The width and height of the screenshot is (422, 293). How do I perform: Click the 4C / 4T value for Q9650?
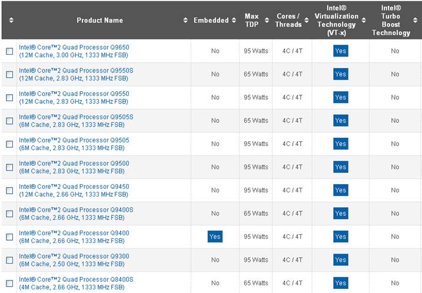(x=293, y=51)
